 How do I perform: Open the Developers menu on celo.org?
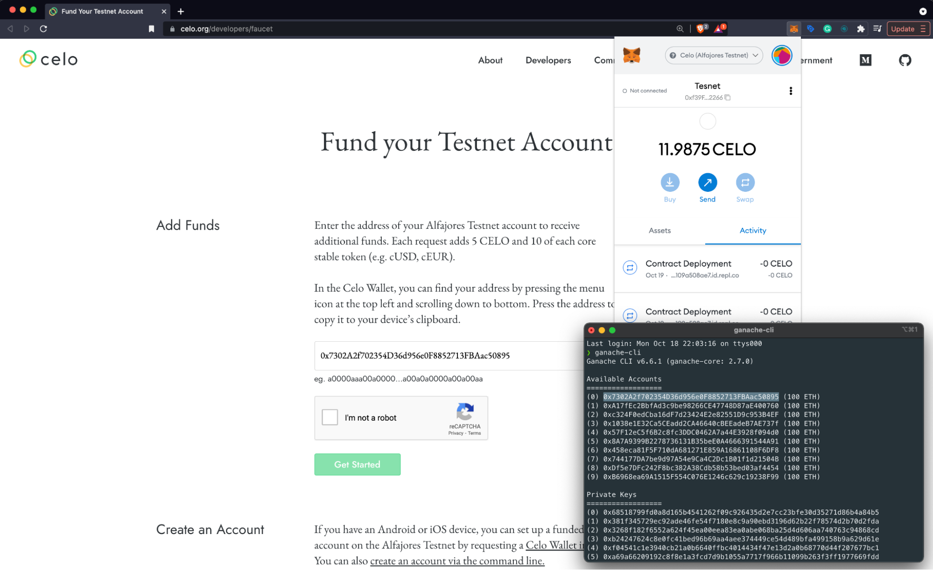point(548,60)
